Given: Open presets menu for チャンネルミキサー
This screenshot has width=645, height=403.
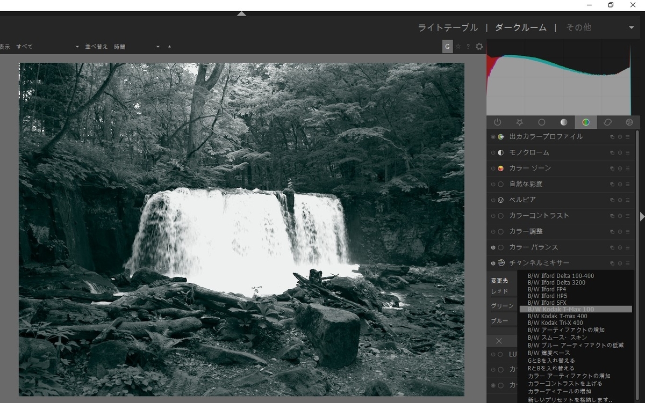Looking at the screenshot, I should coord(627,263).
